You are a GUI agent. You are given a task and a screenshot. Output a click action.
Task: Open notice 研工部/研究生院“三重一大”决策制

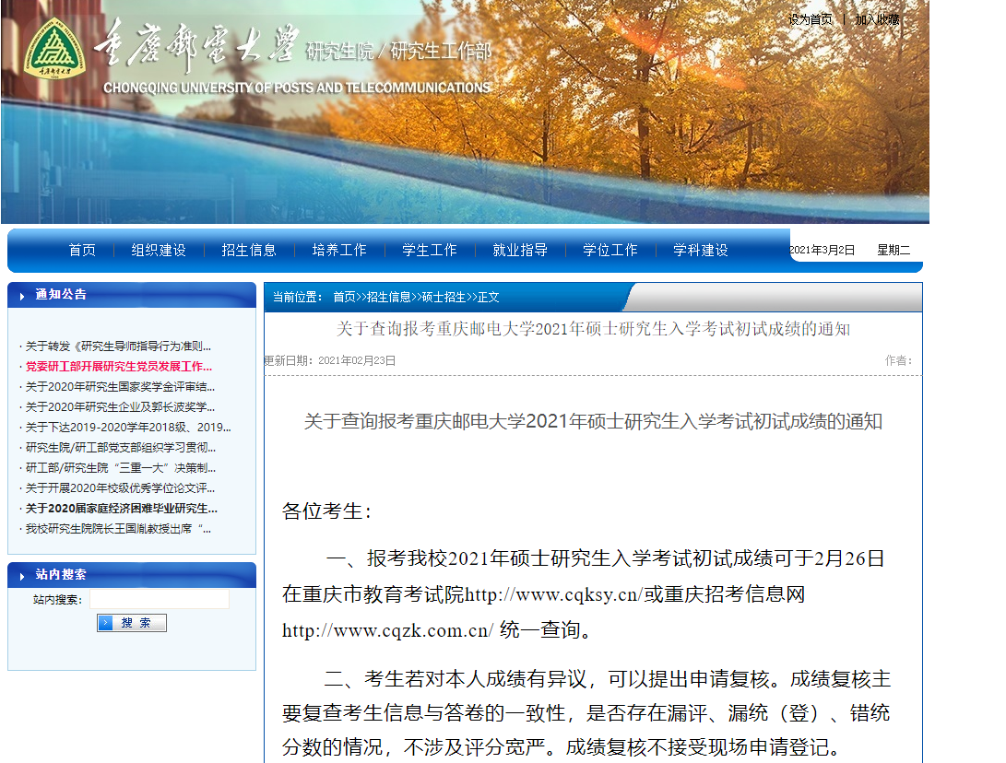(121, 468)
